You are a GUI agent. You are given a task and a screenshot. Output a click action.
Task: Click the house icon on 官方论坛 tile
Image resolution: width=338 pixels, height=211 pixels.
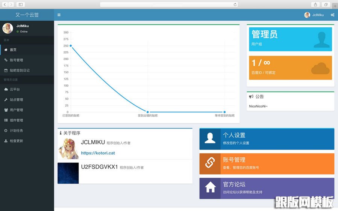(x=210, y=187)
